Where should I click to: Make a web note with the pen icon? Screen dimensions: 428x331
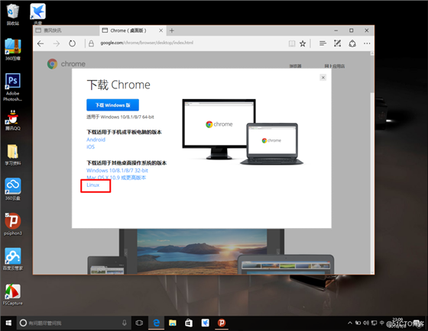click(x=337, y=43)
